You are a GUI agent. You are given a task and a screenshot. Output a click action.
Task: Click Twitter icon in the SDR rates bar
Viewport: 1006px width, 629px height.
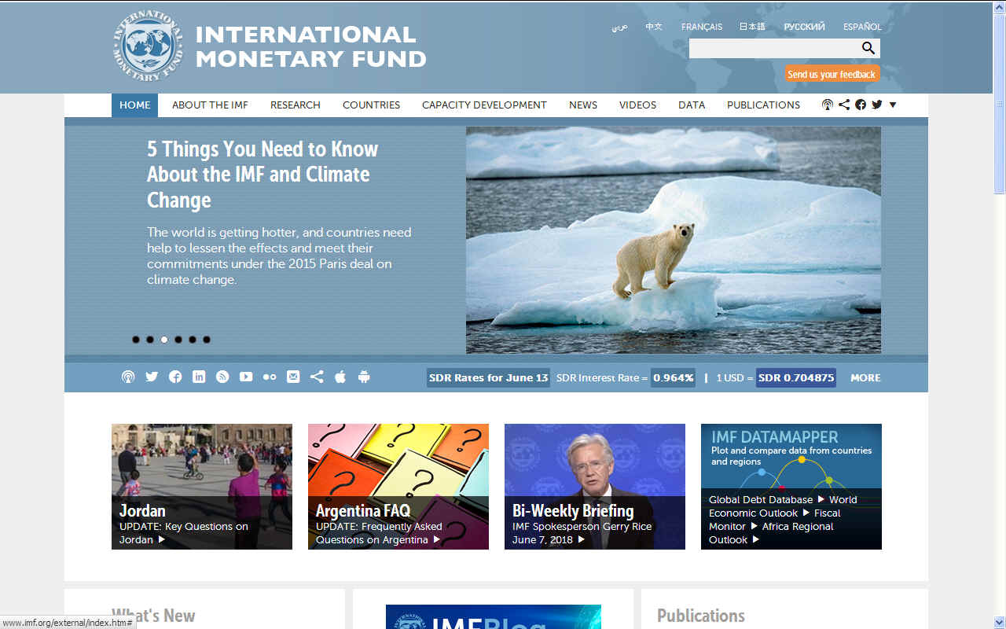point(152,377)
